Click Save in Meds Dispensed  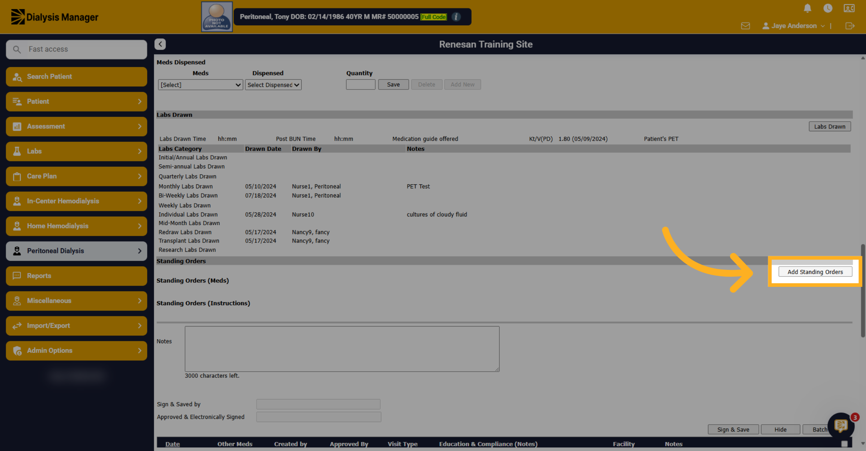coord(393,84)
